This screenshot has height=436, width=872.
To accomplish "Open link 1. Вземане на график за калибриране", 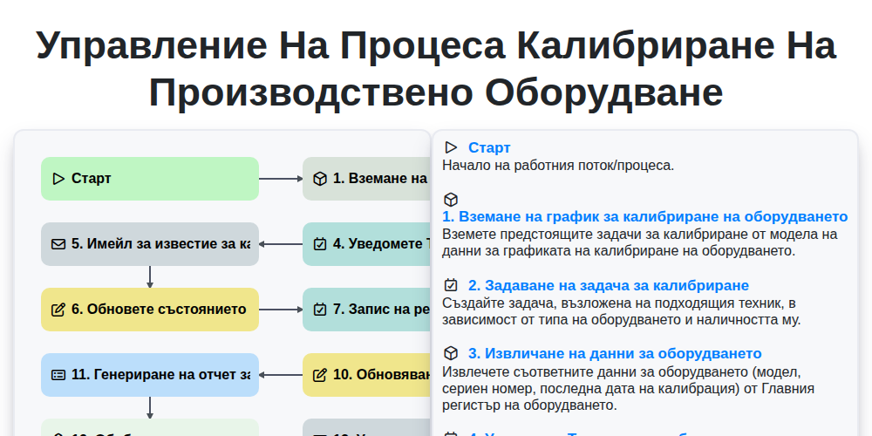I will pyautogui.click(x=645, y=216).
